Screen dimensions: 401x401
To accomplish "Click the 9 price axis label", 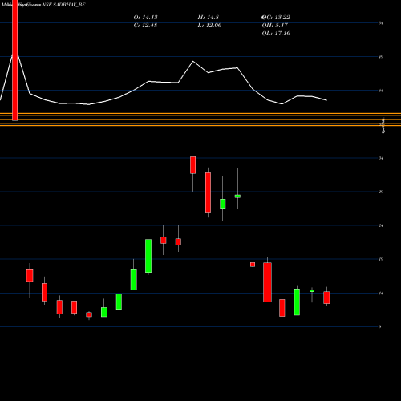I will pos(380,326).
